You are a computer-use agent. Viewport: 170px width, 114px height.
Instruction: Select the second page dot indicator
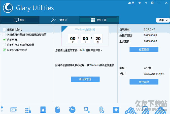tap(2, 111)
